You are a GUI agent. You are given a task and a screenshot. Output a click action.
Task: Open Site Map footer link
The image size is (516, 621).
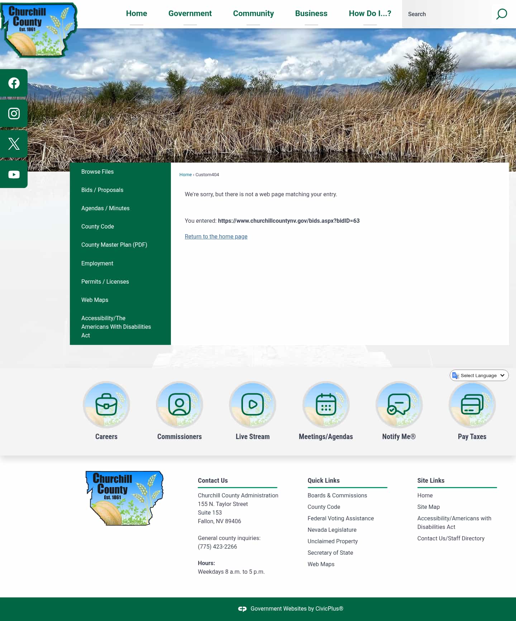429,507
